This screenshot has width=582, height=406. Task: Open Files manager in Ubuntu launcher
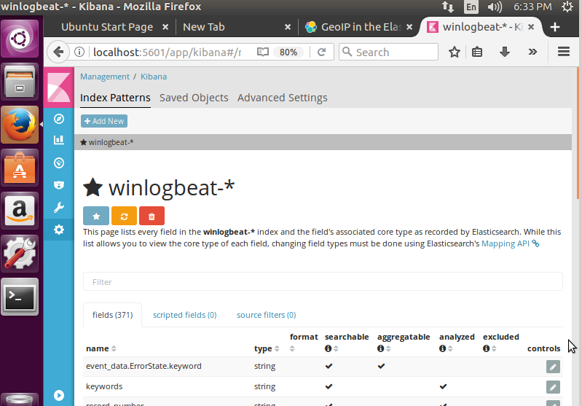pos(20,82)
